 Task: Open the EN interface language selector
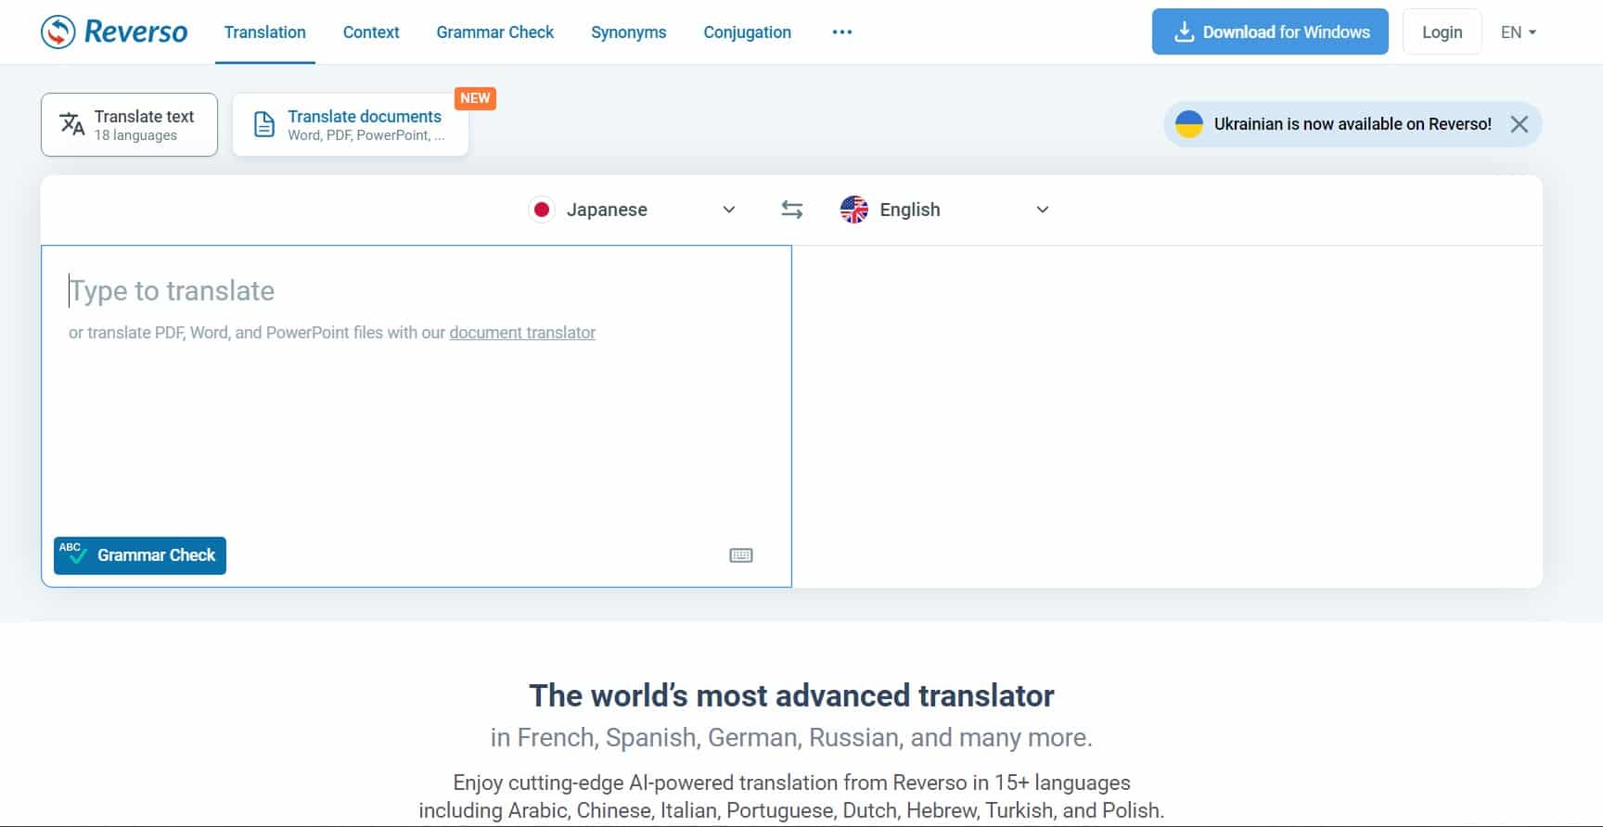[1518, 32]
